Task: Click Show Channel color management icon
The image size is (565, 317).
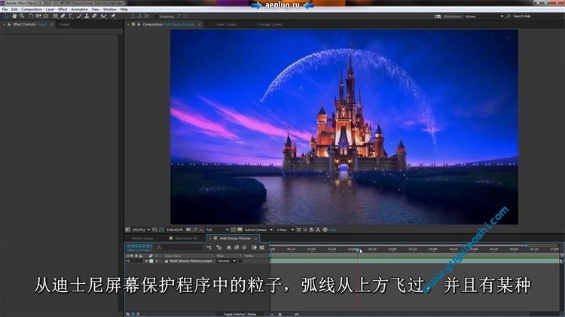Action: [x=201, y=230]
